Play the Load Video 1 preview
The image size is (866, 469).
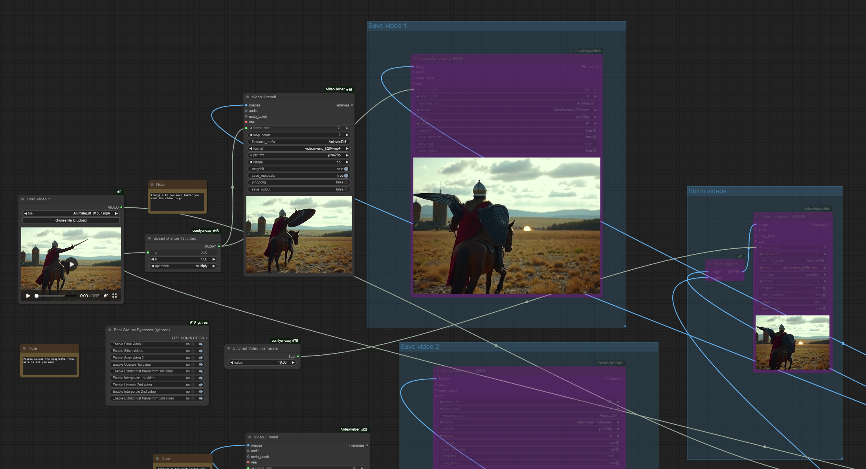[x=28, y=296]
